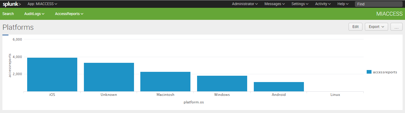Expand the AccessReports navigation menu

pyautogui.click(x=69, y=14)
